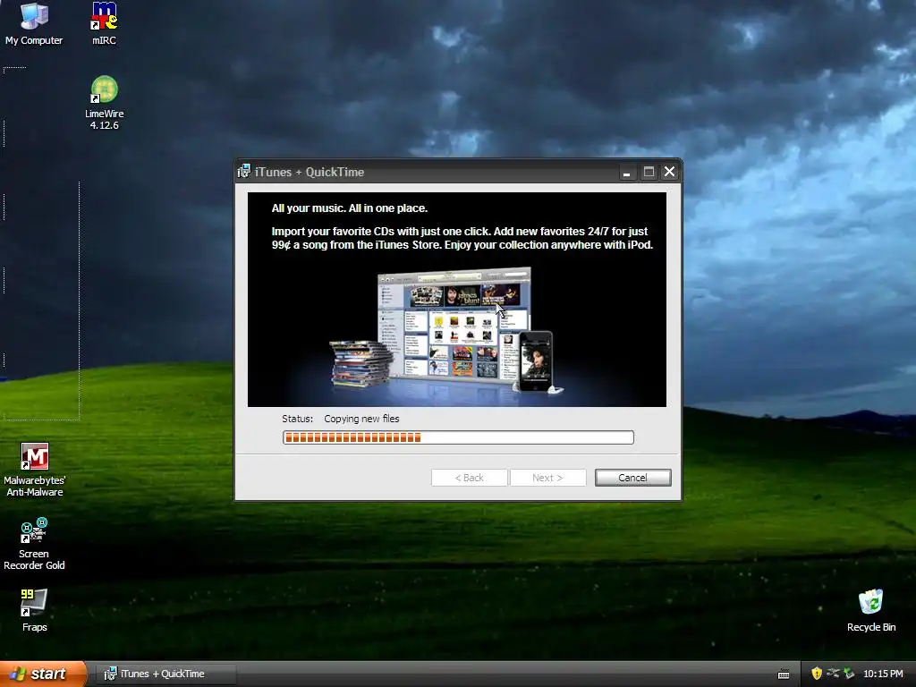Click the disabled Back button
The width and height of the screenshot is (916, 687).
tap(469, 478)
